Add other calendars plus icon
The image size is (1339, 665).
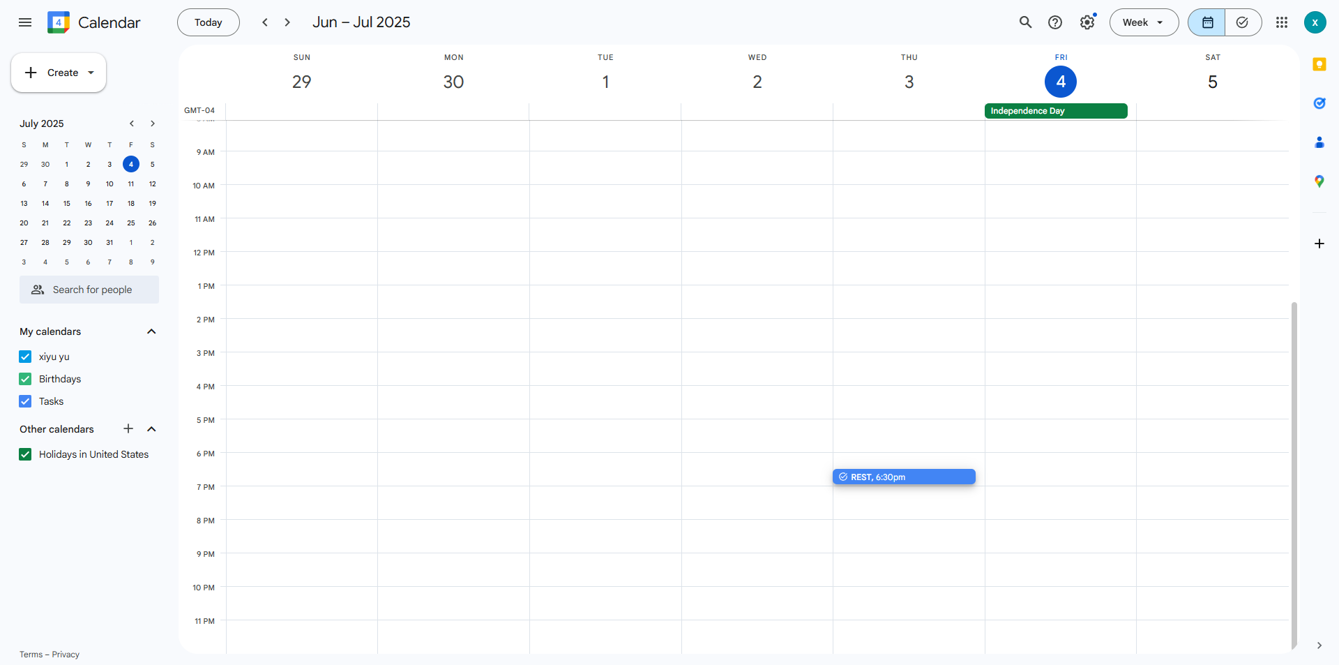128,428
